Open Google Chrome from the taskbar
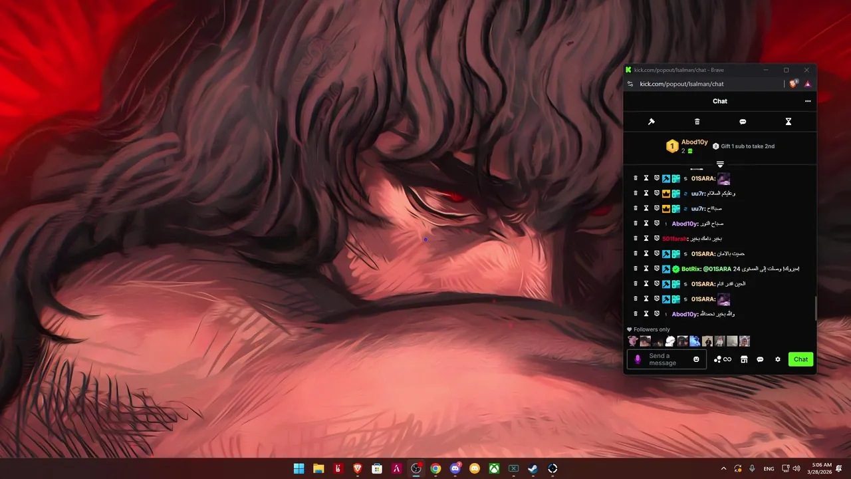This screenshot has width=851, height=479. pos(435,468)
